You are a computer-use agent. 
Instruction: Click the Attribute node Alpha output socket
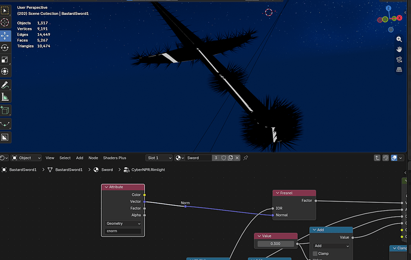(144, 215)
